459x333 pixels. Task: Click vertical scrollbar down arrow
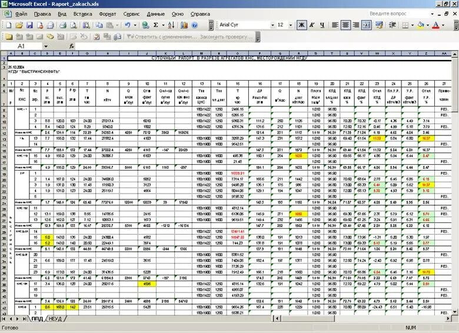pyautogui.click(x=455, y=312)
